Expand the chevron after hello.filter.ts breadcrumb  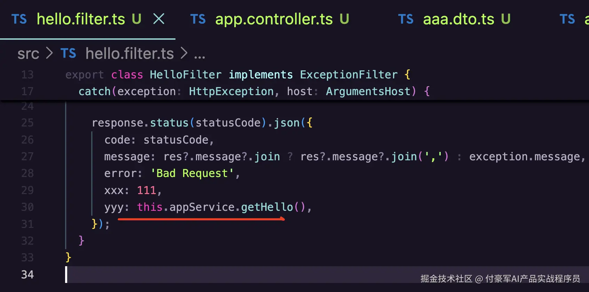pos(184,53)
